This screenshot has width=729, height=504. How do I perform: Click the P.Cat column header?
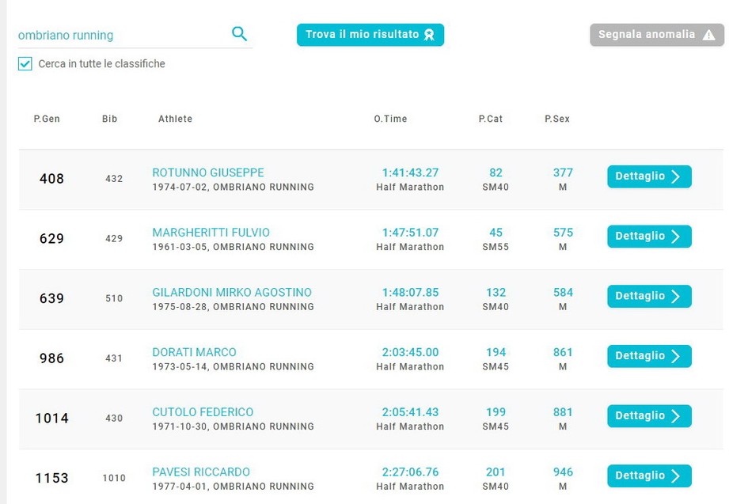click(x=491, y=119)
